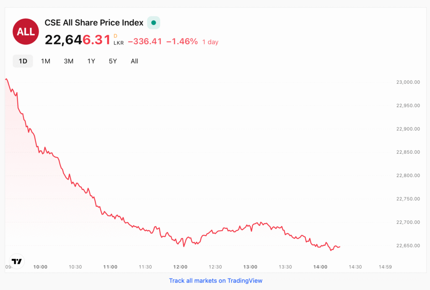Click the −1.46% percentage change

pos(182,41)
